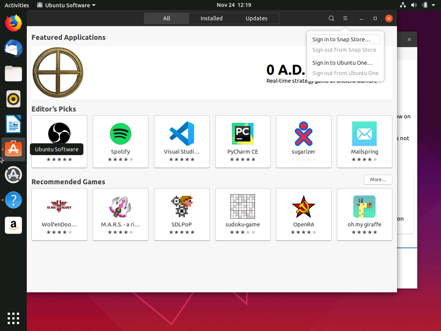
Task: Launch Firefox from the dock
Action: [13, 23]
